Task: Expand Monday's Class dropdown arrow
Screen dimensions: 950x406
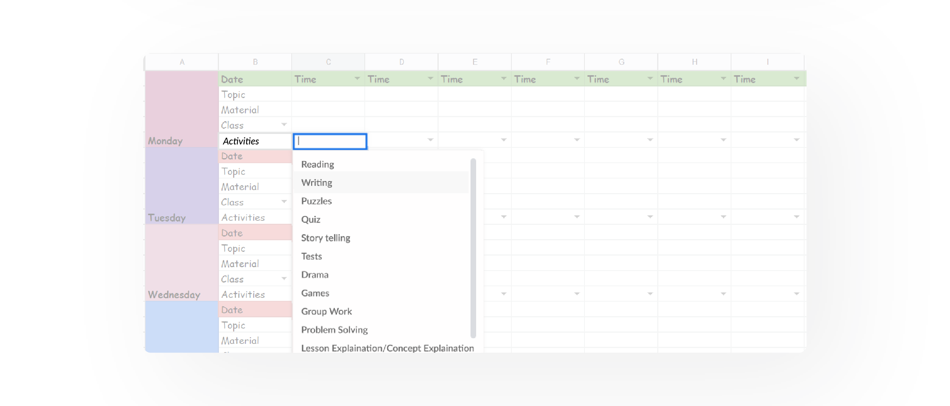Action: tap(284, 125)
